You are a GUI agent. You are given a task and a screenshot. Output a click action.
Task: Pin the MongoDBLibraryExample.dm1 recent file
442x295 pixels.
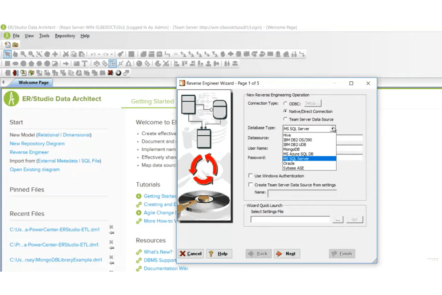(111, 263)
